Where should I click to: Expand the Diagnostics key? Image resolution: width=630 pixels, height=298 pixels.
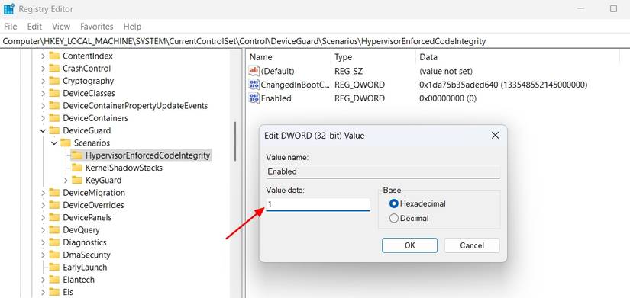click(x=43, y=242)
